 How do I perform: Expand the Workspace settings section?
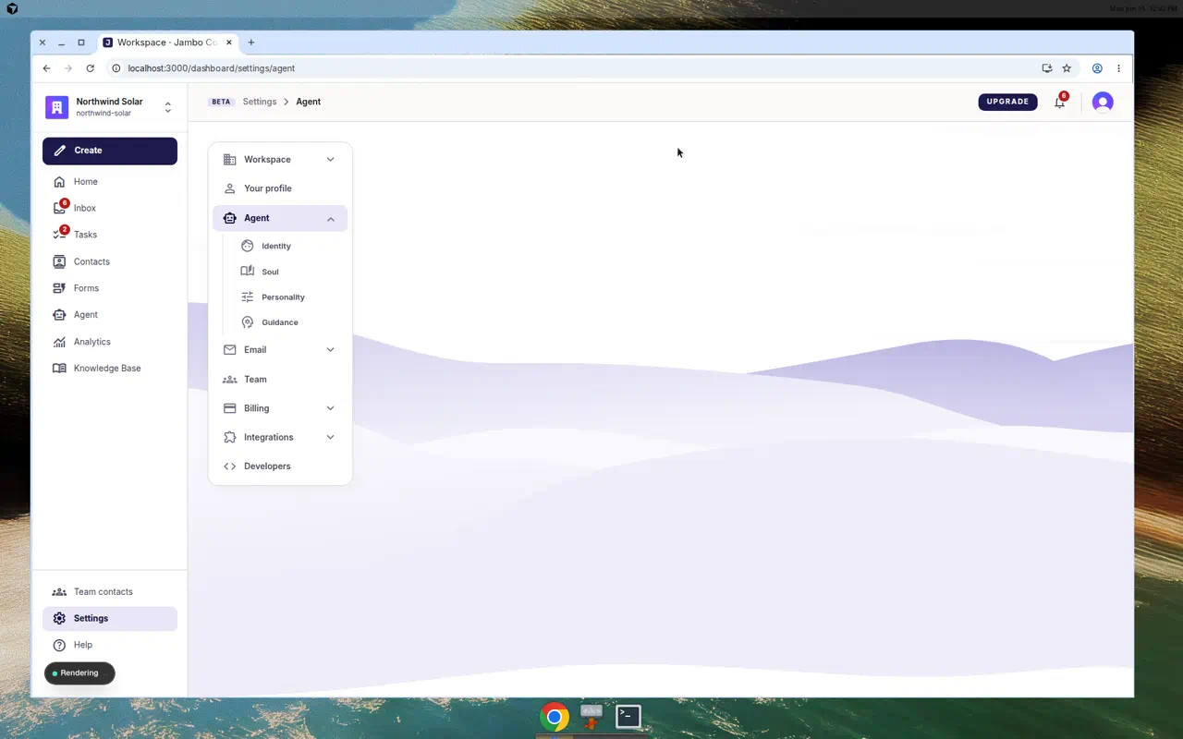(280, 159)
